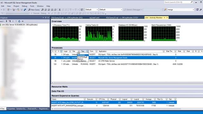Pin the Activity Monitor tab

(x=164, y=18)
